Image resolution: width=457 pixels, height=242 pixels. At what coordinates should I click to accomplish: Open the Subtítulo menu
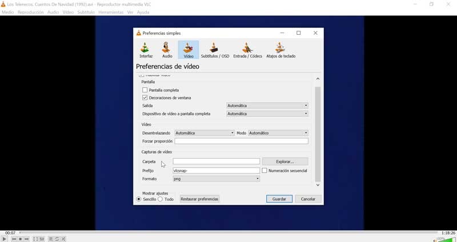86,12
